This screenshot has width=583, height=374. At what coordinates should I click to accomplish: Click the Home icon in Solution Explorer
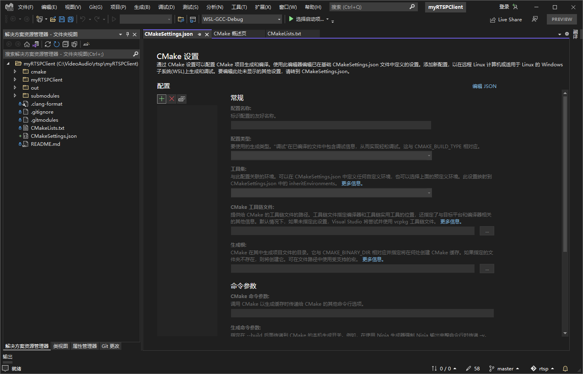27,44
